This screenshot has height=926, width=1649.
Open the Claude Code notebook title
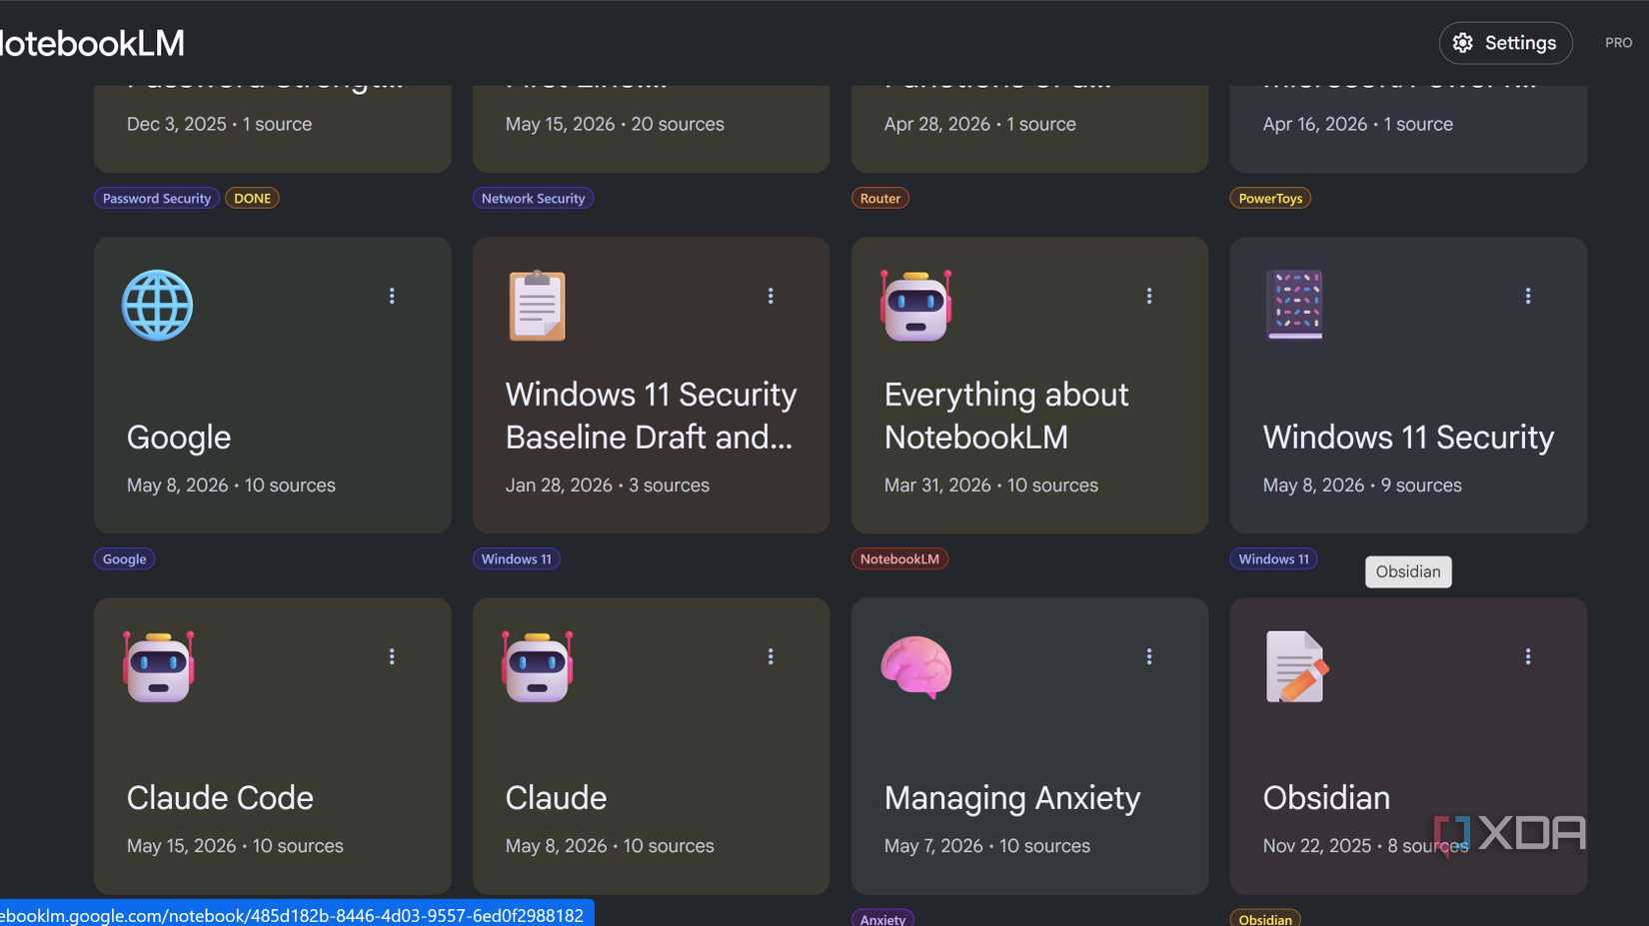tap(220, 798)
